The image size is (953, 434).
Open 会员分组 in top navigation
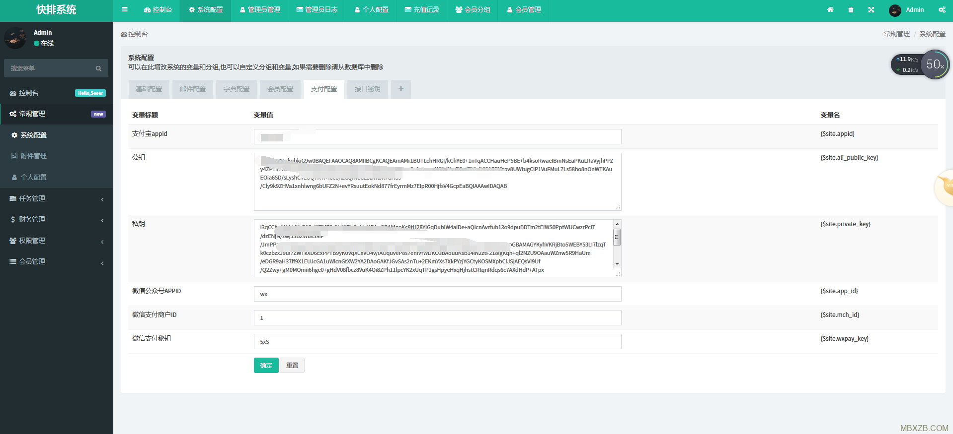[473, 9]
